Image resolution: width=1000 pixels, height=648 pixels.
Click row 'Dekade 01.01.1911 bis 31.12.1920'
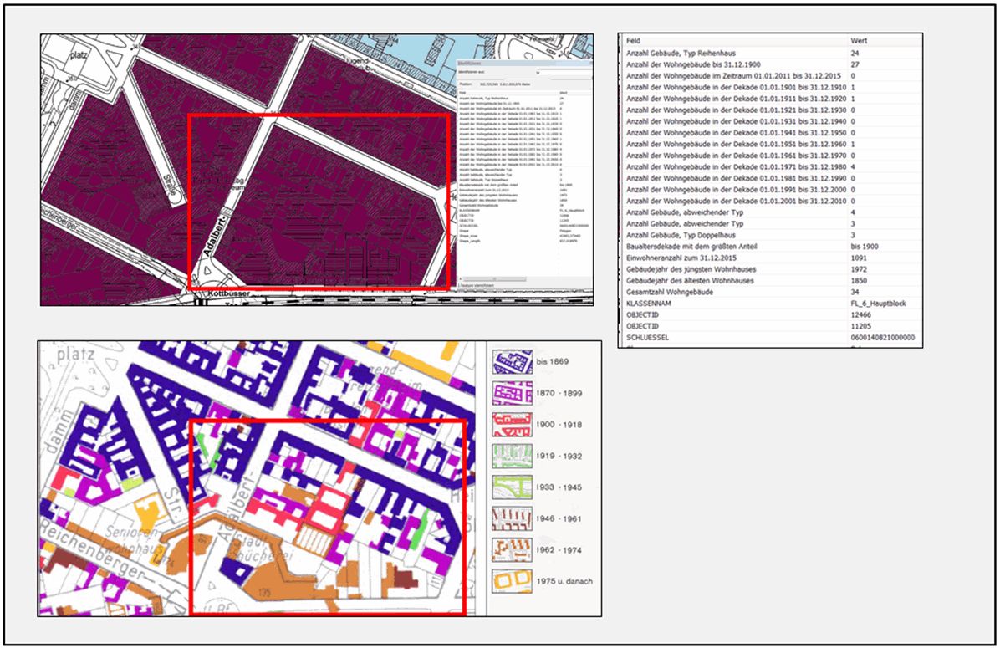[x=770, y=99]
